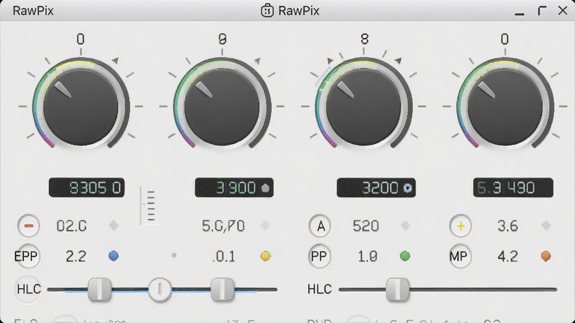Click the 5.3.490 digital display
The width and height of the screenshot is (575, 323).
(x=513, y=187)
